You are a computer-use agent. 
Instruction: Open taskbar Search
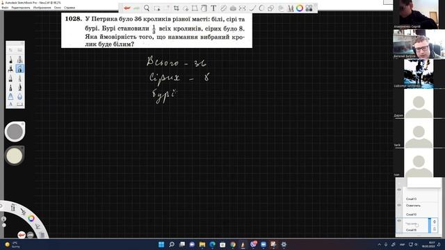coord(172,244)
